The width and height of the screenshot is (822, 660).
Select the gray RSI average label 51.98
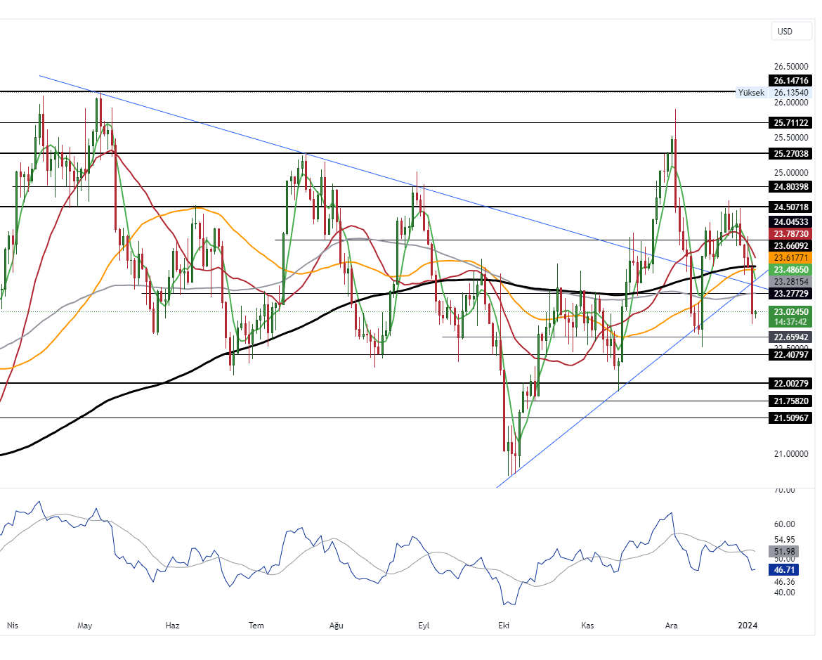[785, 552]
